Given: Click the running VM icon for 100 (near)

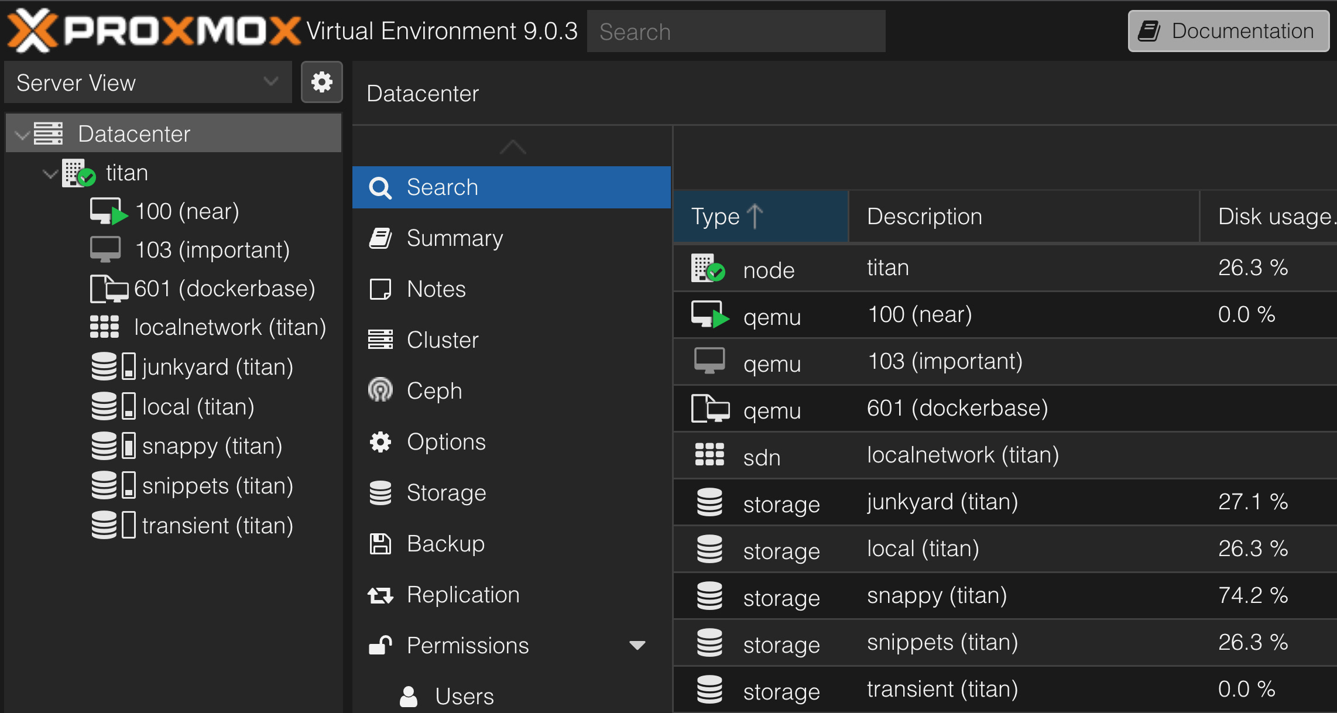Looking at the screenshot, I should click(108, 211).
